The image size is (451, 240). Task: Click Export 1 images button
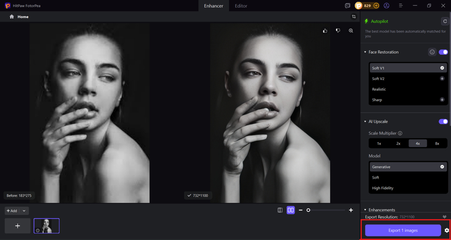point(403,230)
